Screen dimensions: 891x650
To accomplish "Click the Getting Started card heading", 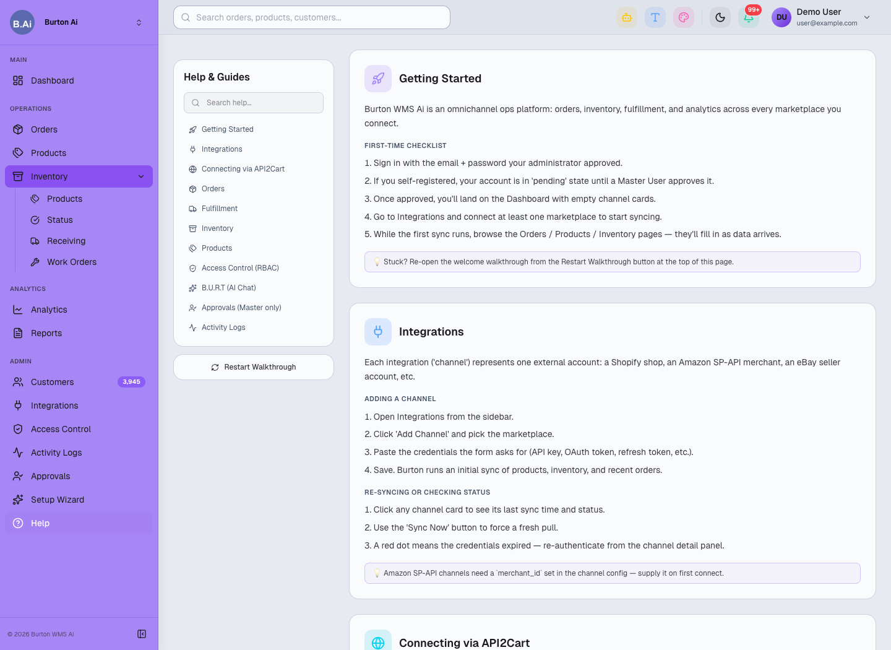I will 440,79.
